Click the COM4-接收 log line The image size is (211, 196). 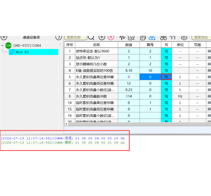[63, 143]
